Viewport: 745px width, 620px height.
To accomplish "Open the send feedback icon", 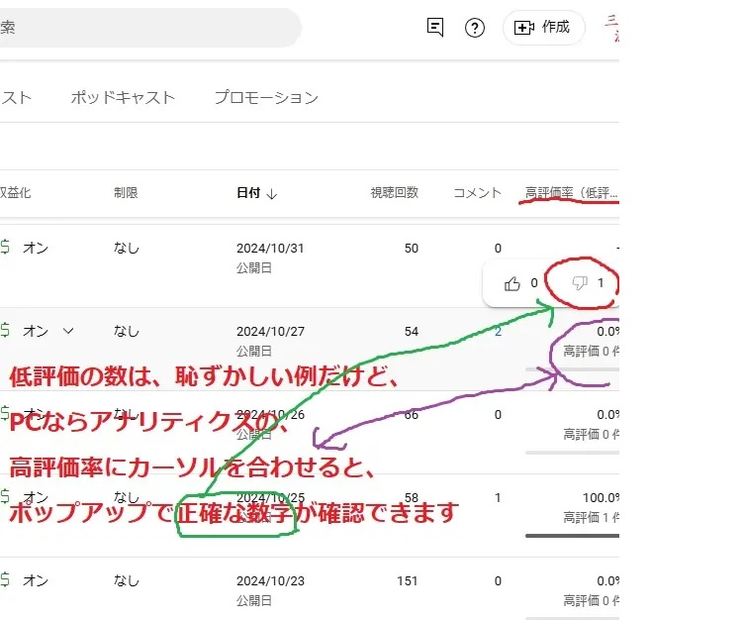I will [x=435, y=27].
